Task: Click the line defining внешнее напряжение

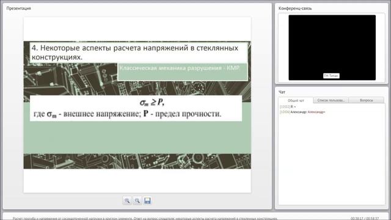Action: pyautogui.click(x=128, y=114)
